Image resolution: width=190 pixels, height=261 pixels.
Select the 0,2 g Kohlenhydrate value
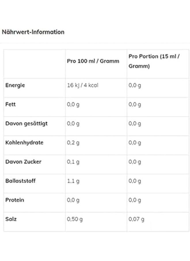73,143
